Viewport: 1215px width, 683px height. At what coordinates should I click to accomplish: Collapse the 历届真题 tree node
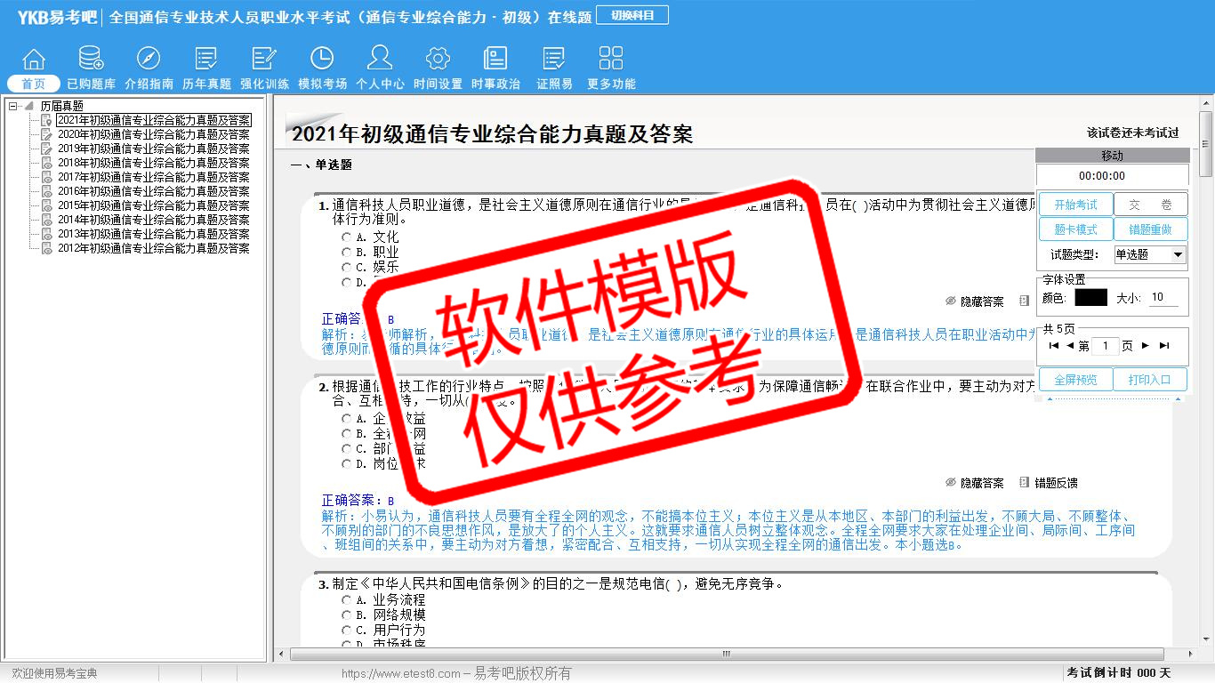click(13, 106)
